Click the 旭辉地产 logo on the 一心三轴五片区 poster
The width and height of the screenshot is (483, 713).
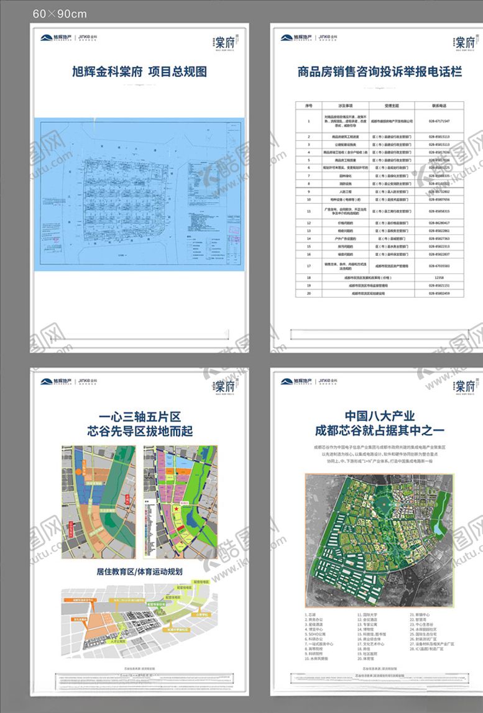click(56, 381)
